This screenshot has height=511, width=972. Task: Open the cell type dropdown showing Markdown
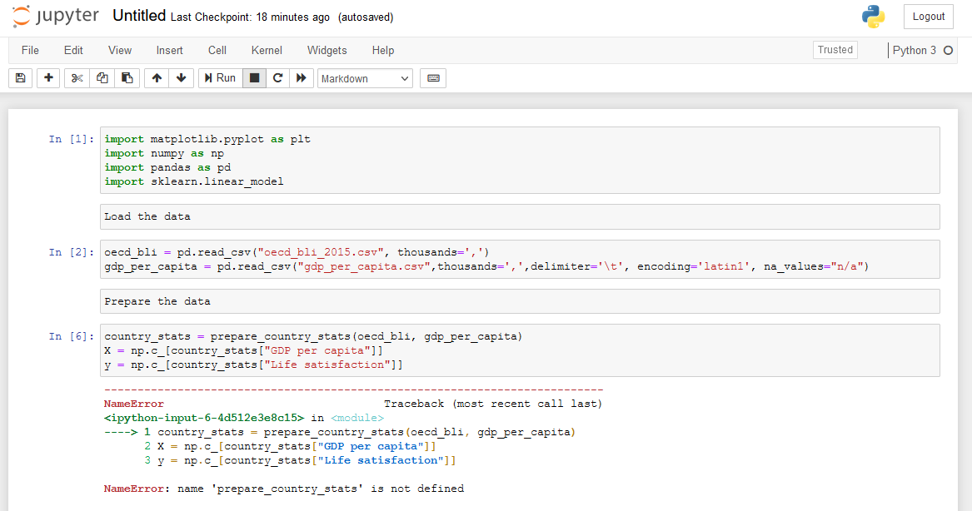coord(362,77)
